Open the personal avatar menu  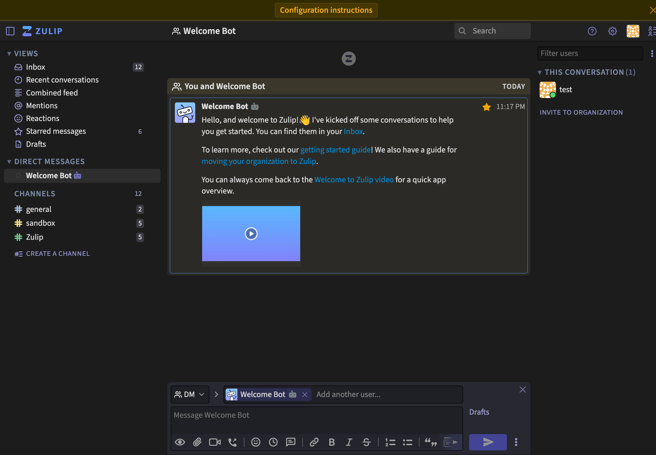(x=633, y=31)
